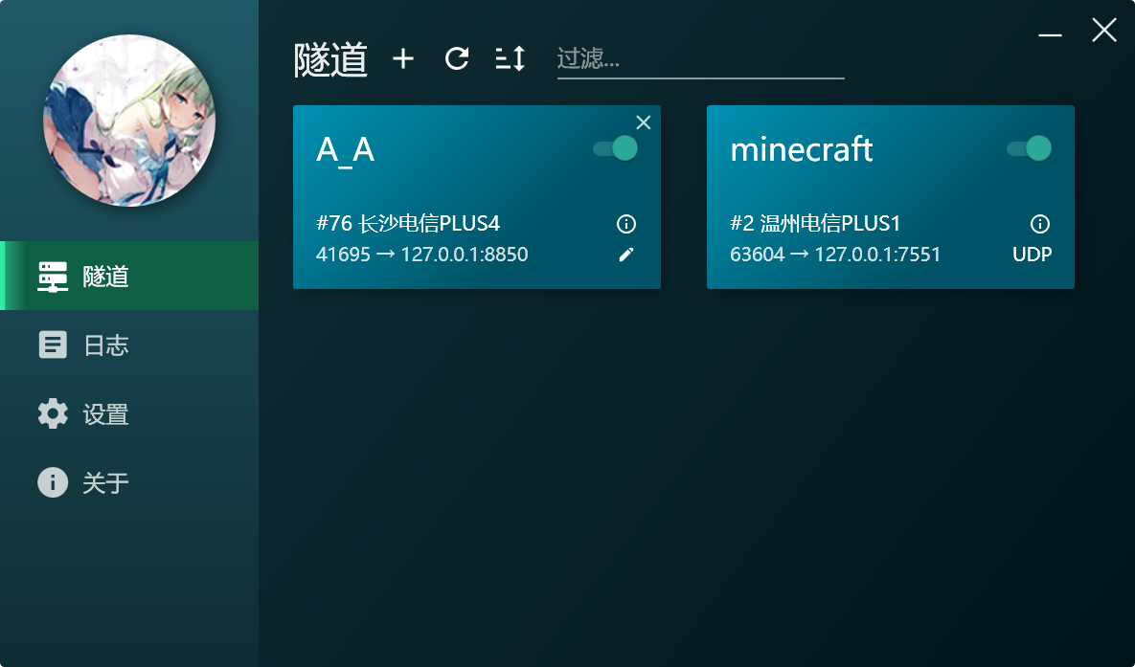Screen dimensions: 1135x667
Task: Delete the A_A tunnel with its X
Action: coord(644,123)
